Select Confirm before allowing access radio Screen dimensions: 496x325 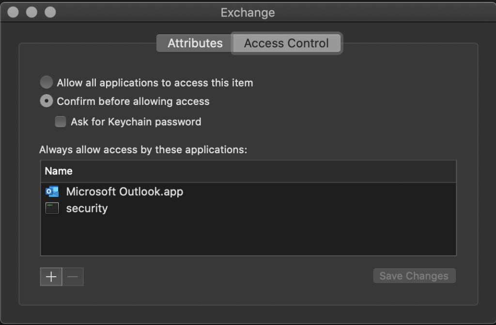pyautogui.click(x=46, y=101)
